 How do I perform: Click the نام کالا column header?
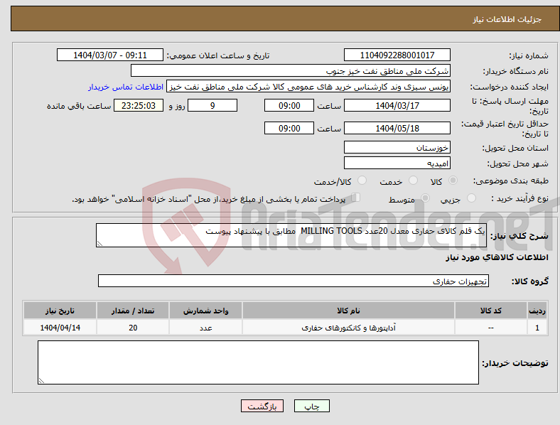pyautogui.click(x=348, y=311)
